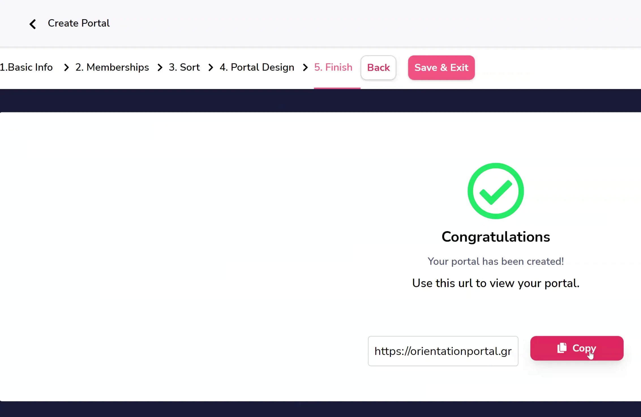The height and width of the screenshot is (417, 641).
Task: Switch to the 2. Memberships step
Action: click(112, 67)
